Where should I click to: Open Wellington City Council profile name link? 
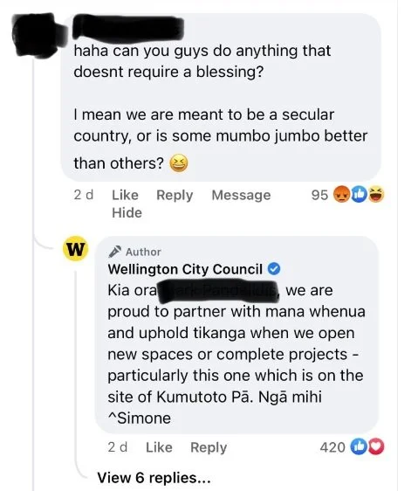pyautogui.click(x=185, y=269)
